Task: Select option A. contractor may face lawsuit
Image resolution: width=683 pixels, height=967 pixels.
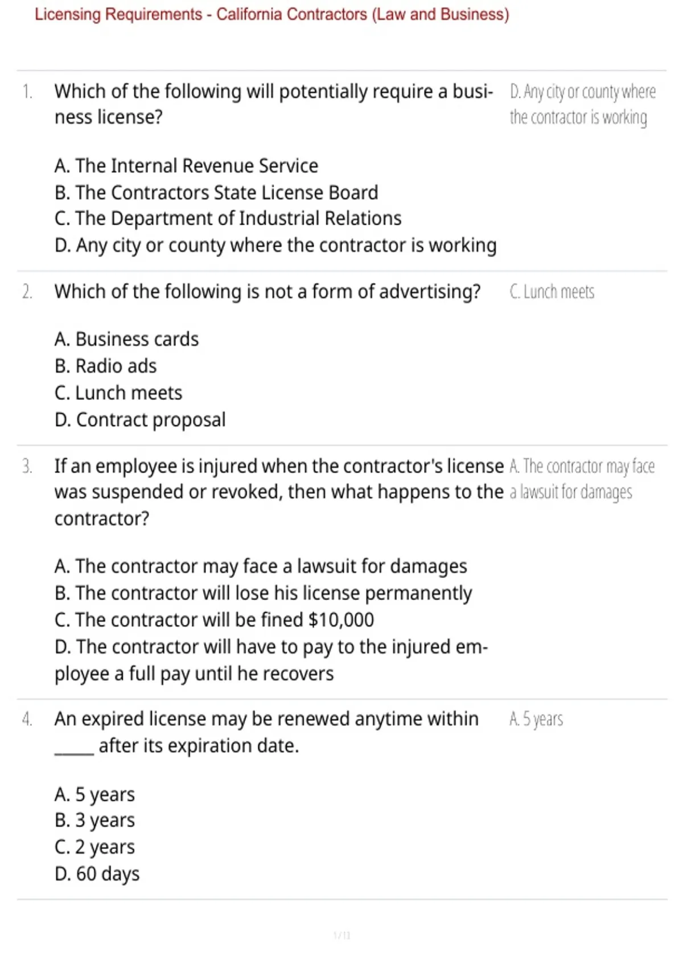Action: click(x=261, y=567)
